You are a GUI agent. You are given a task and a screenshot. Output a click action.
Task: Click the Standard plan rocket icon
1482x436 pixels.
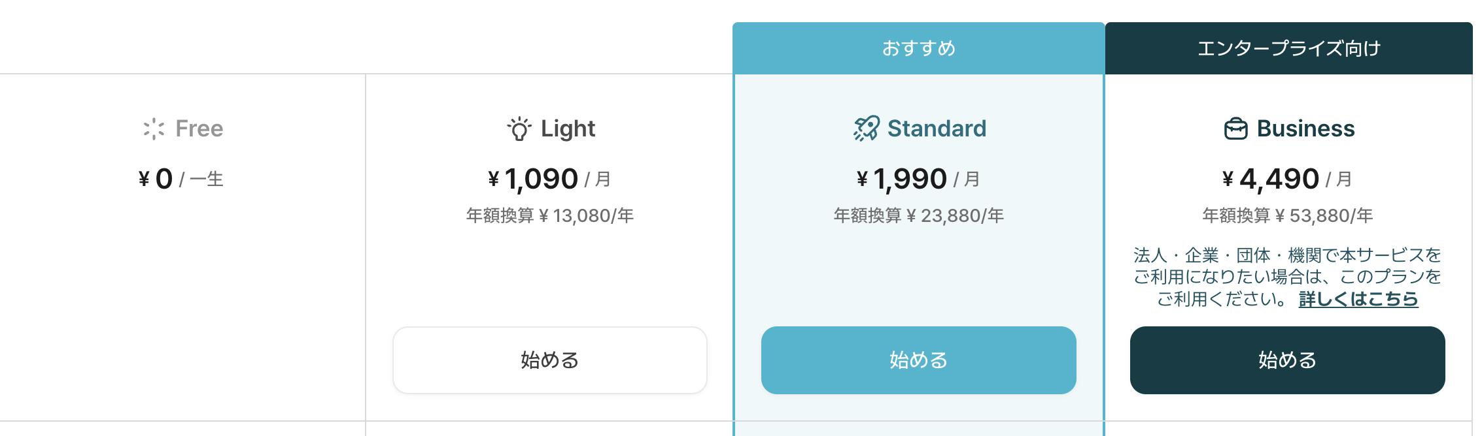tap(867, 129)
